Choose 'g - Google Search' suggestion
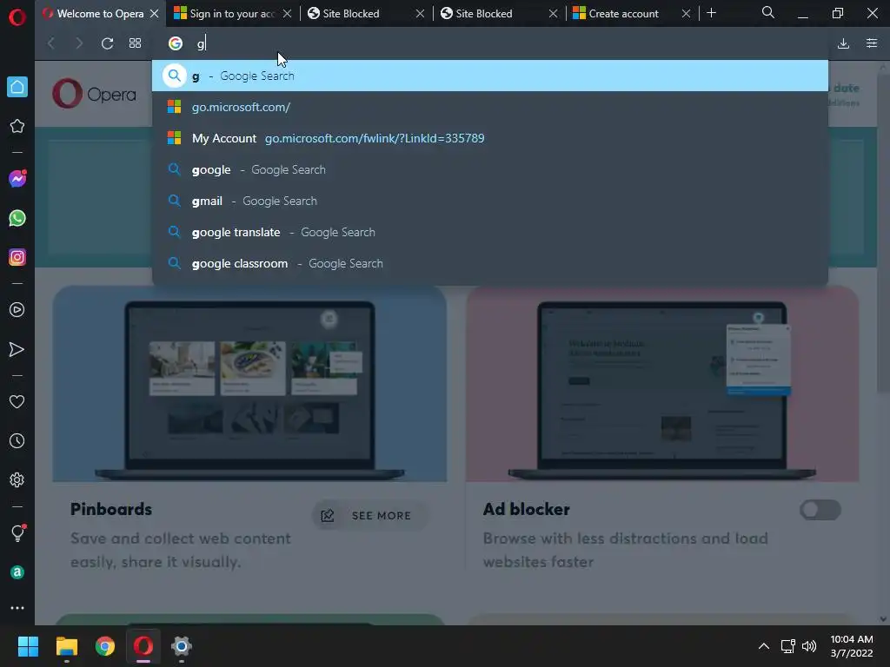 [490, 76]
